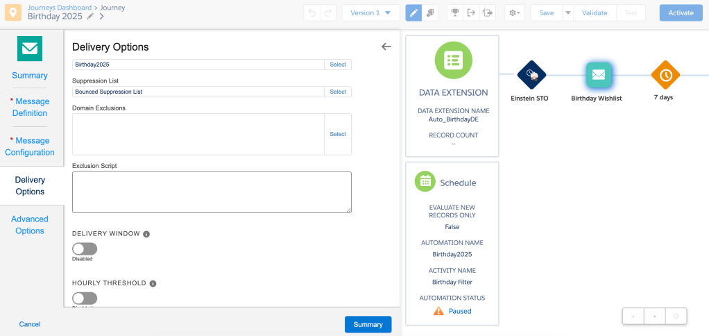
Task: Click the blue Summary button
Action: coord(368,324)
